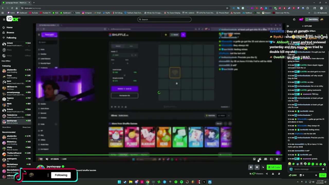The image size is (329, 185).
Task: Open Spotify from the taskbar
Action: point(181,182)
